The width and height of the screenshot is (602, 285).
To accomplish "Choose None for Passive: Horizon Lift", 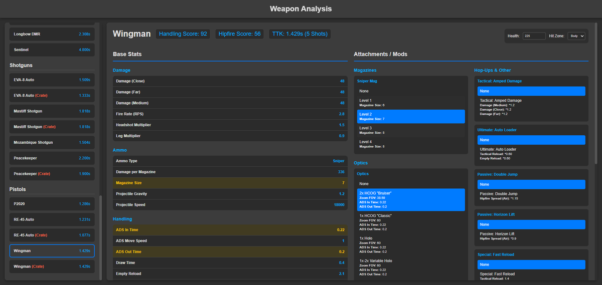I will (531, 224).
